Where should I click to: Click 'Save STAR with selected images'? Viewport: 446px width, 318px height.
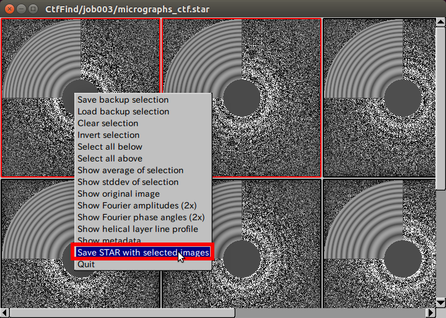(143, 252)
